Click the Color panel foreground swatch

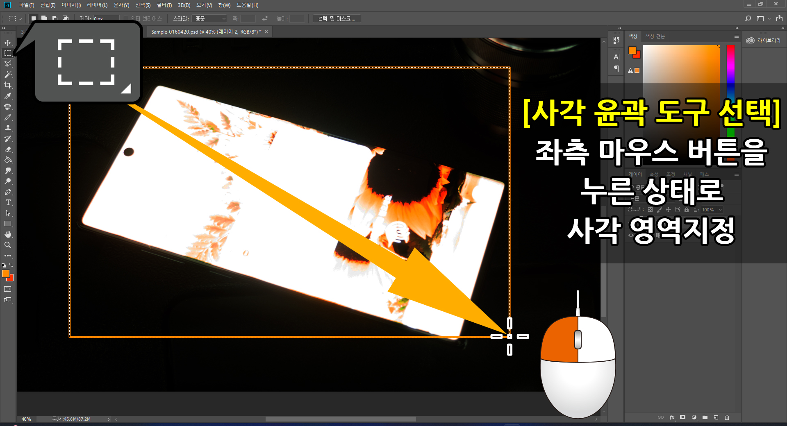[x=632, y=50]
